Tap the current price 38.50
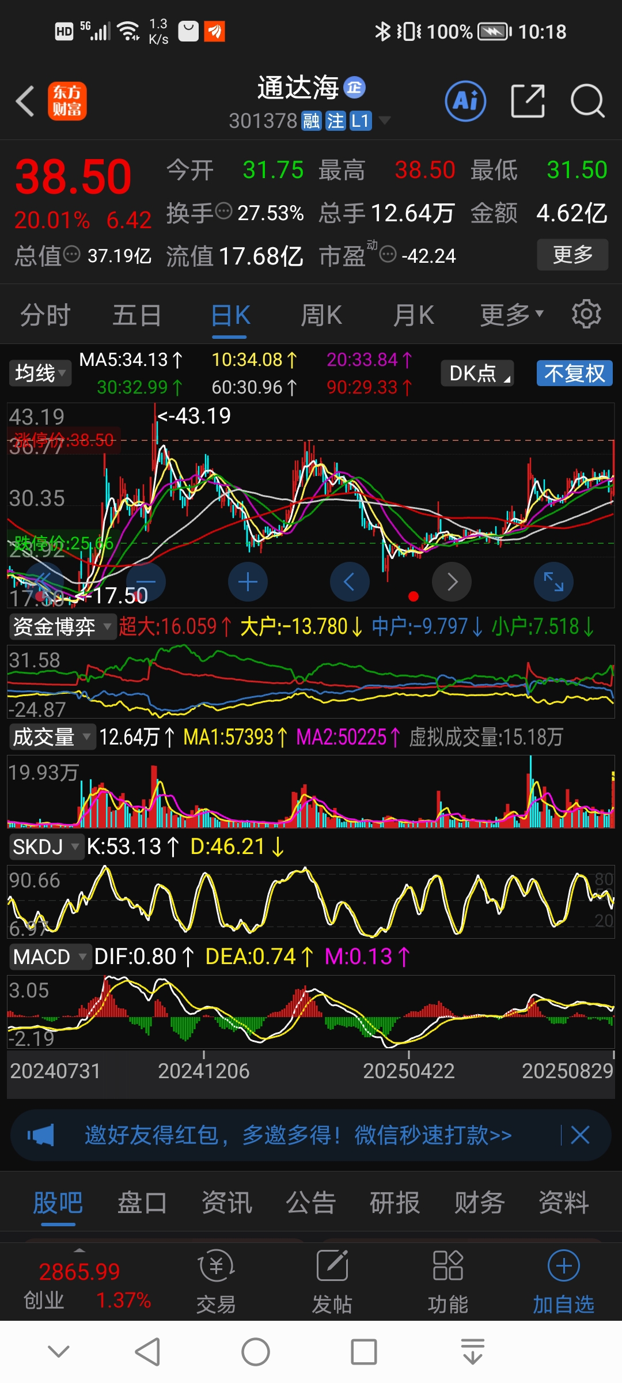Image resolution: width=622 pixels, height=1383 pixels. tap(73, 176)
